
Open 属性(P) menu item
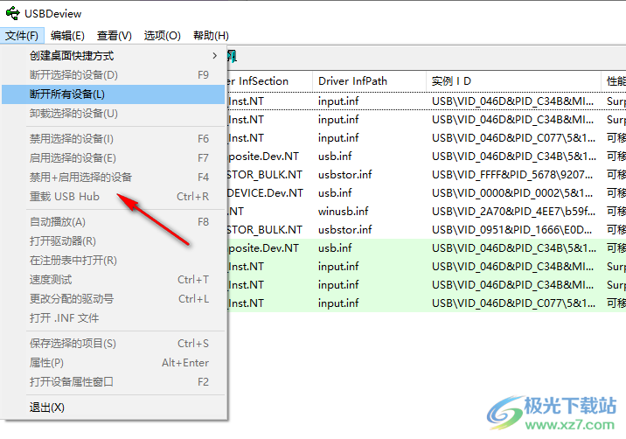pos(114,362)
